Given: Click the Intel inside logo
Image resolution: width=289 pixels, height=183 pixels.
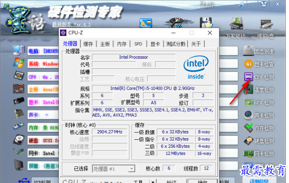Looking at the screenshot, I should coord(196,67).
